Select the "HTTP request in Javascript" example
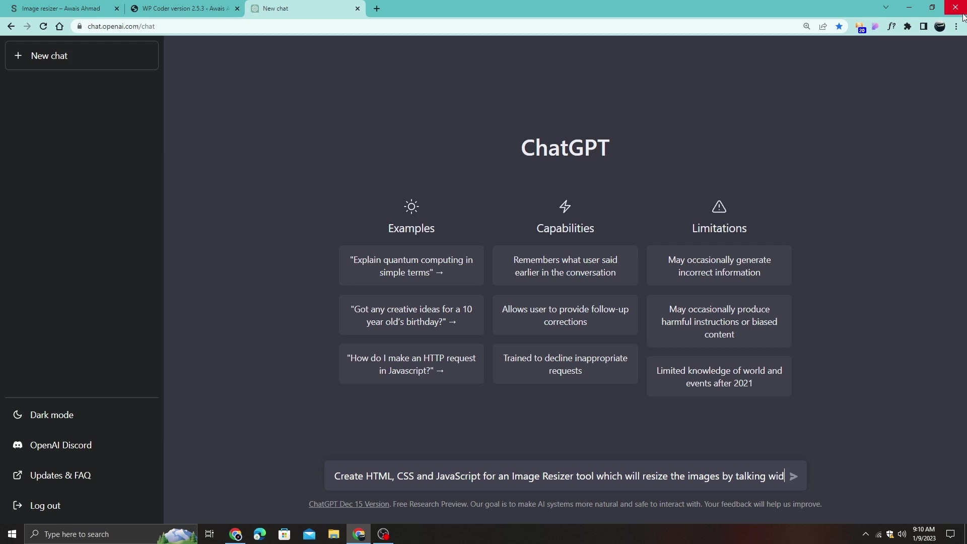The width and height of the screenshot is (967, 544). point(411,364)
